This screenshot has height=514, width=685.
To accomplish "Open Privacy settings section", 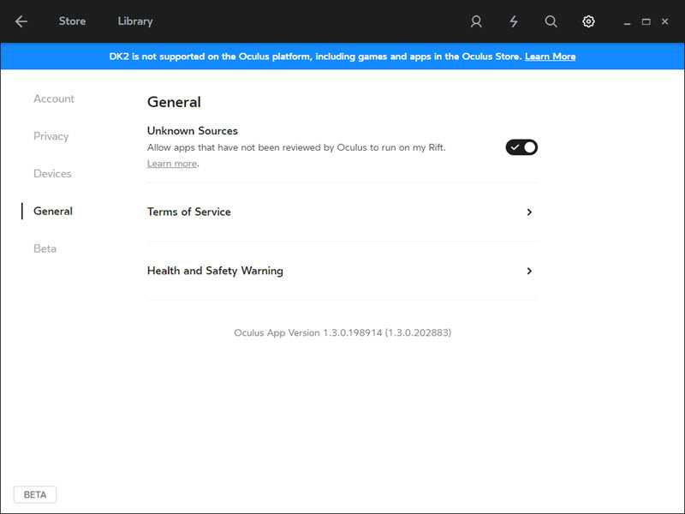I will point(51,136).
